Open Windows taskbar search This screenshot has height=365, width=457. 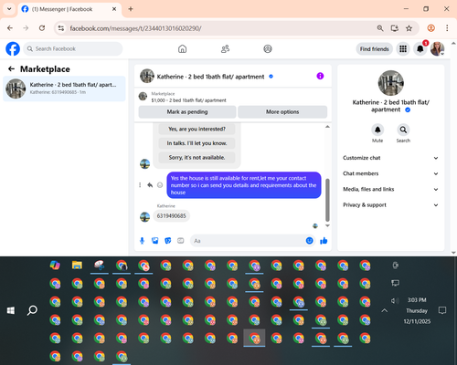(32, 310)
